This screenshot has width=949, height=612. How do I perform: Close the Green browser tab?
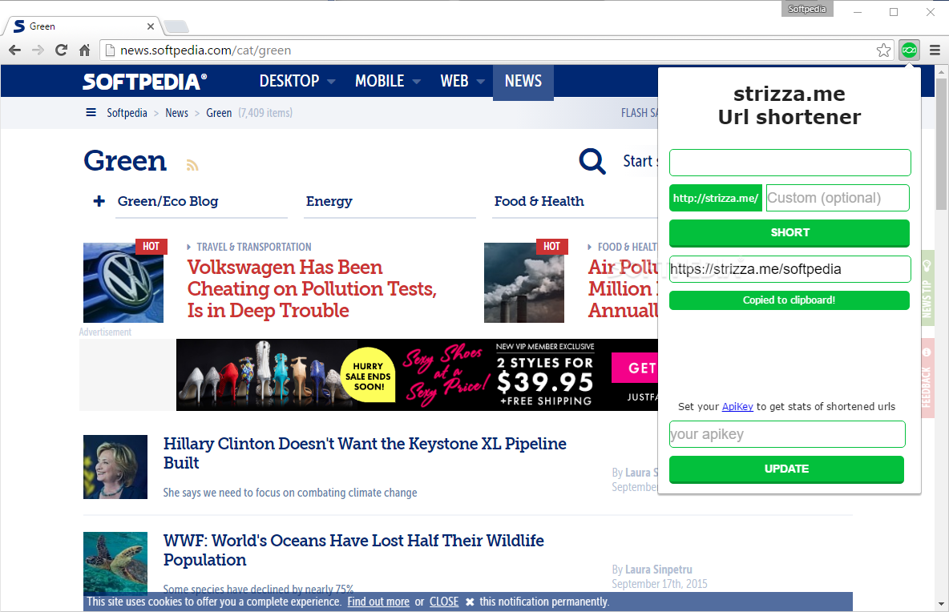[151, 26]
